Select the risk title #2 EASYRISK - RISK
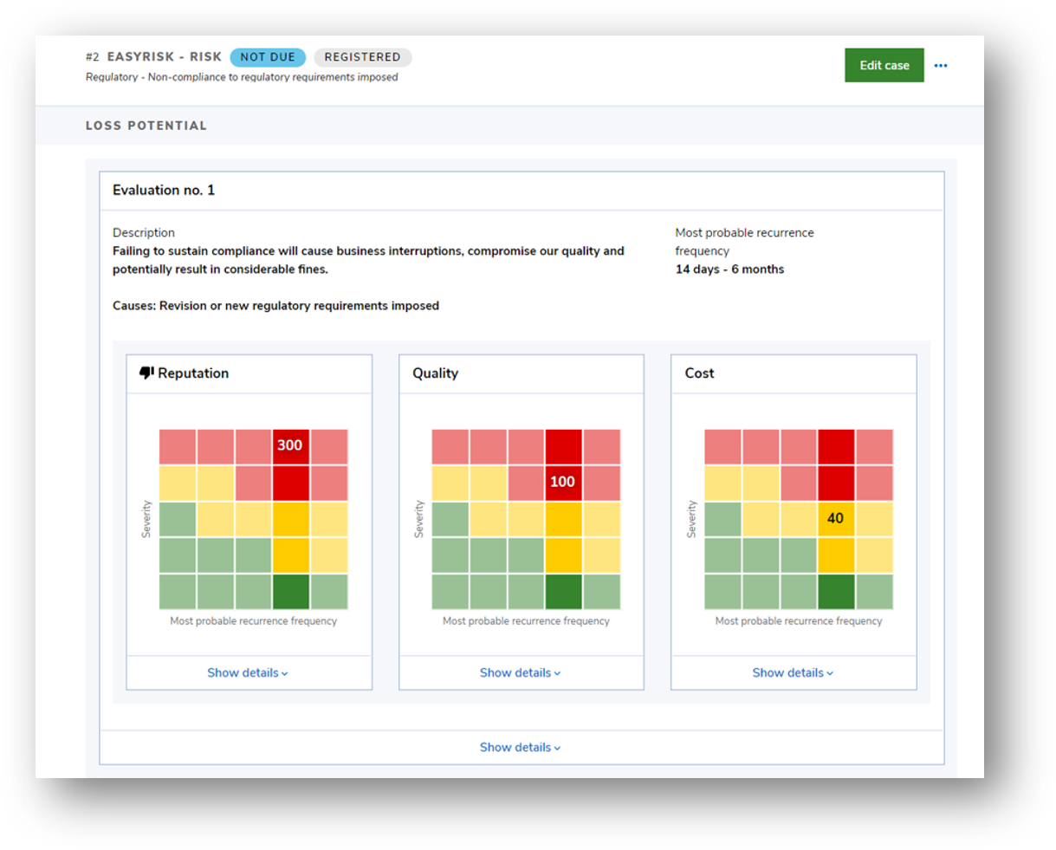 pyautogui.click(x=152, y=56)
